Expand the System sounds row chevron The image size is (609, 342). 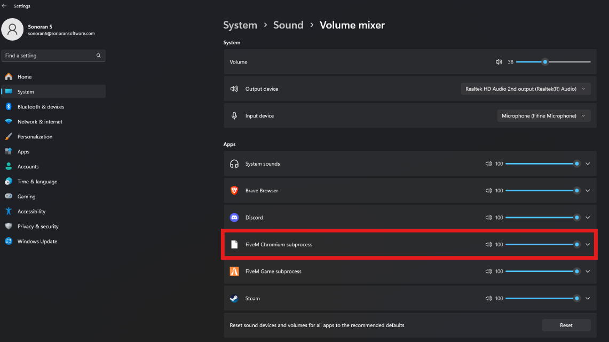[x=588, y=164]
